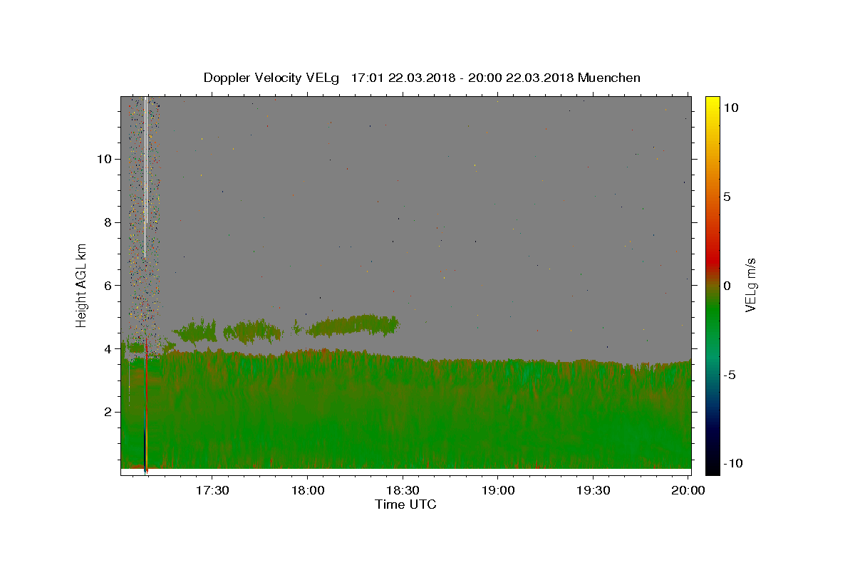Click the 20:00 time tick label
This screenshot has width=855, height=570.
click(689, 491)
